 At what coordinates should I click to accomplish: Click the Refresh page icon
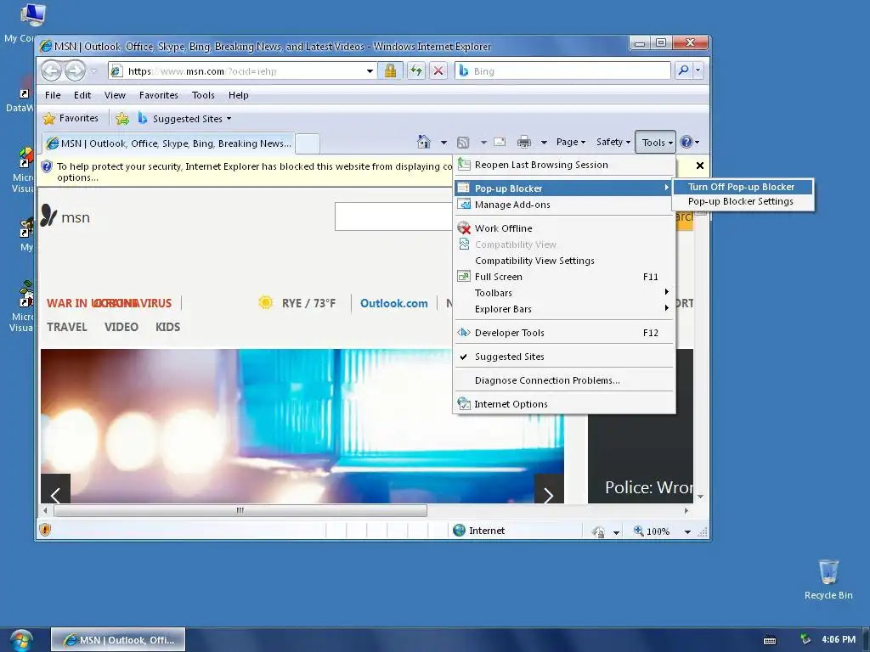pyautogui.click(x=415, y=70)
